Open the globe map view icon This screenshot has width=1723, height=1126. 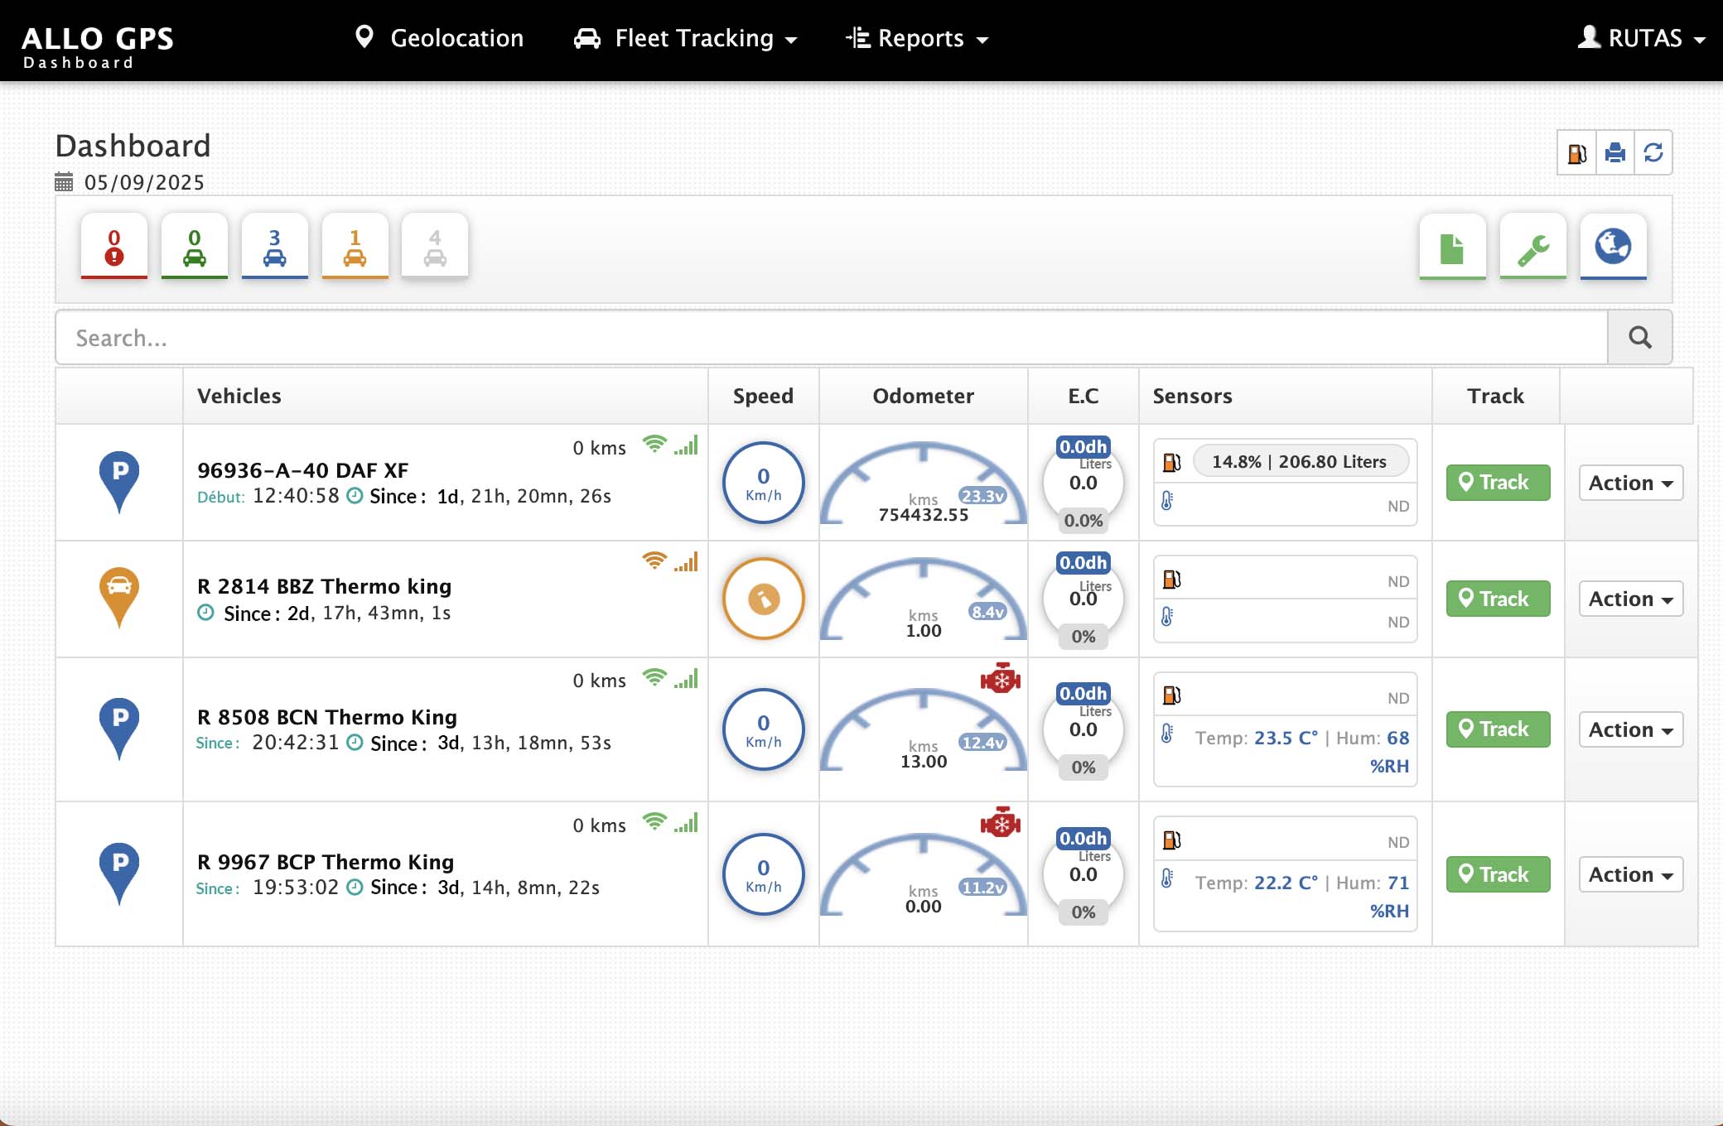point(1613,247)
